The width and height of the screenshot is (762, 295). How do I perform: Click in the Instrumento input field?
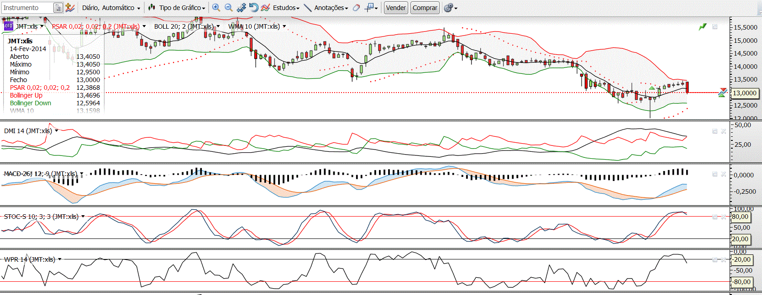27,8
